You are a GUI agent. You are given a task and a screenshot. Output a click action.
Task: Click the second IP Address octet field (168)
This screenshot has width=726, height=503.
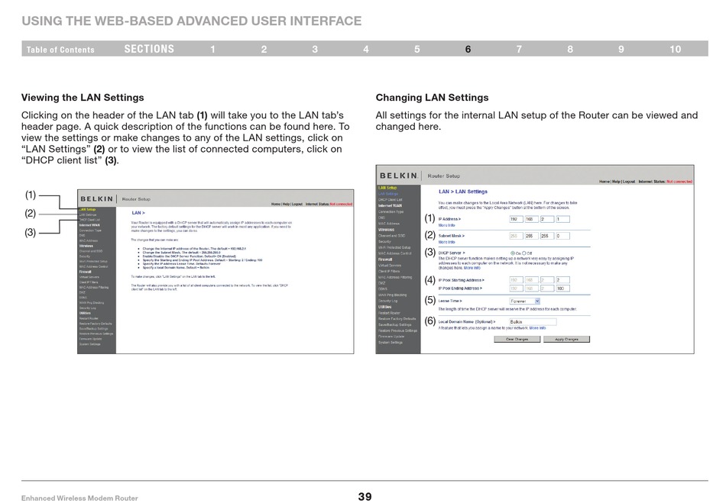point(532,219)
